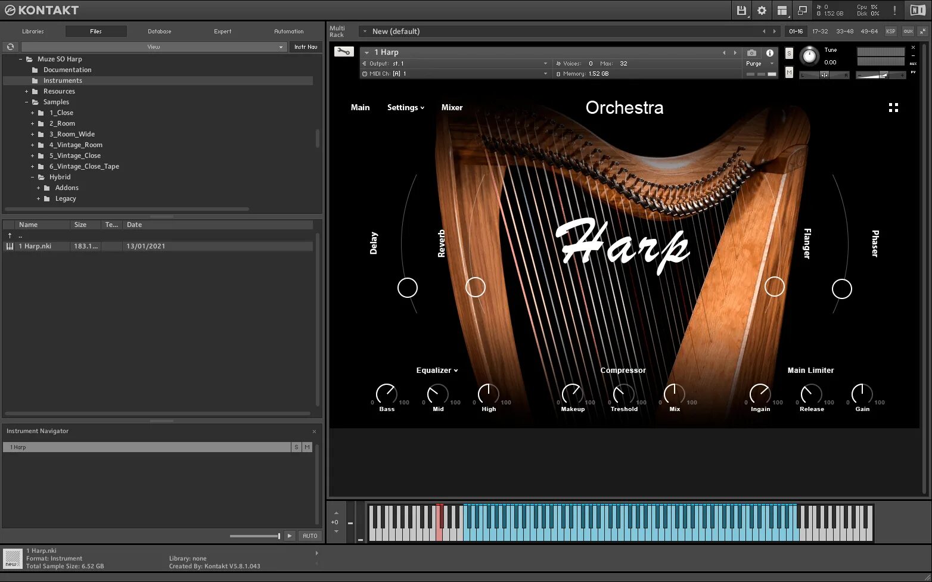Adjust the Tune knob
This screenshot has width=932, height=582.
click(809, 56)
